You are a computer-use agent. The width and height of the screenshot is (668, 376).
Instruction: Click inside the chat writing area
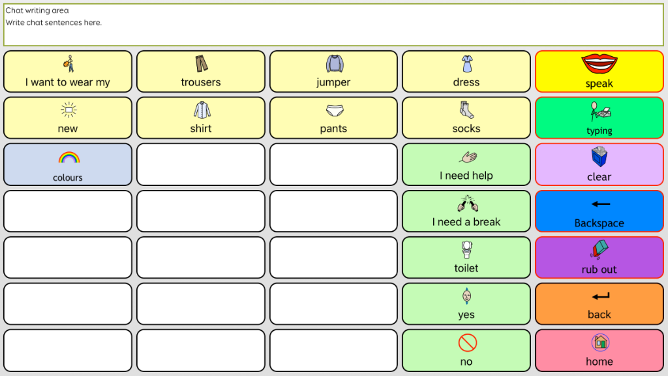tap(333, 25)
